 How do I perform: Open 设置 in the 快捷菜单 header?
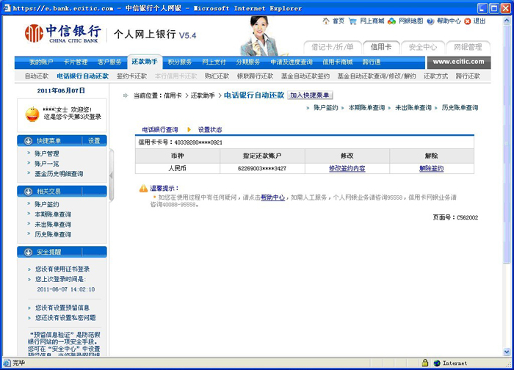point(94,141)
